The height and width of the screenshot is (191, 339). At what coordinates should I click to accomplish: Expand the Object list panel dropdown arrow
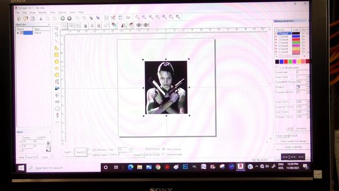tap(49, 25)
